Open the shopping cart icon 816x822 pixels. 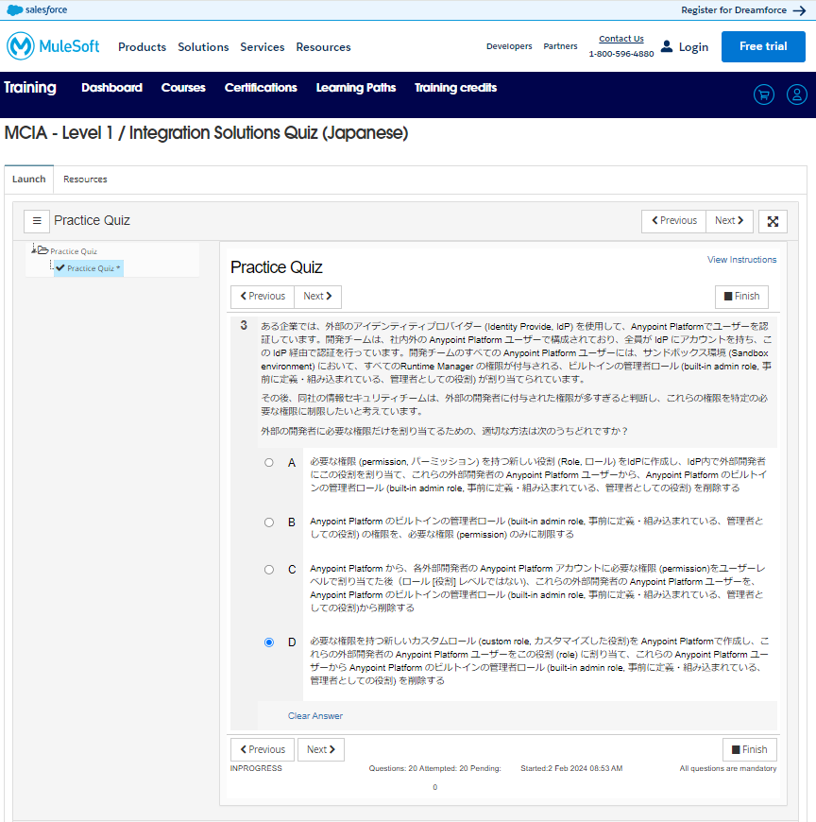[x=764, y=94]
